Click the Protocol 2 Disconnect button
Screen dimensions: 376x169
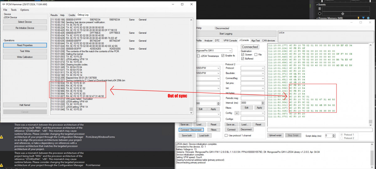(x=246, y=130)
